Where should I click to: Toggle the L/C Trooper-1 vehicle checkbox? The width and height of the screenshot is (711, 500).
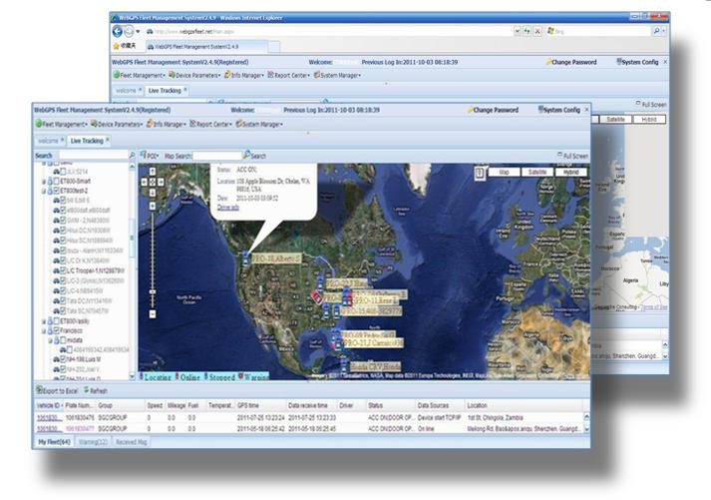click(x=63, y=270)
